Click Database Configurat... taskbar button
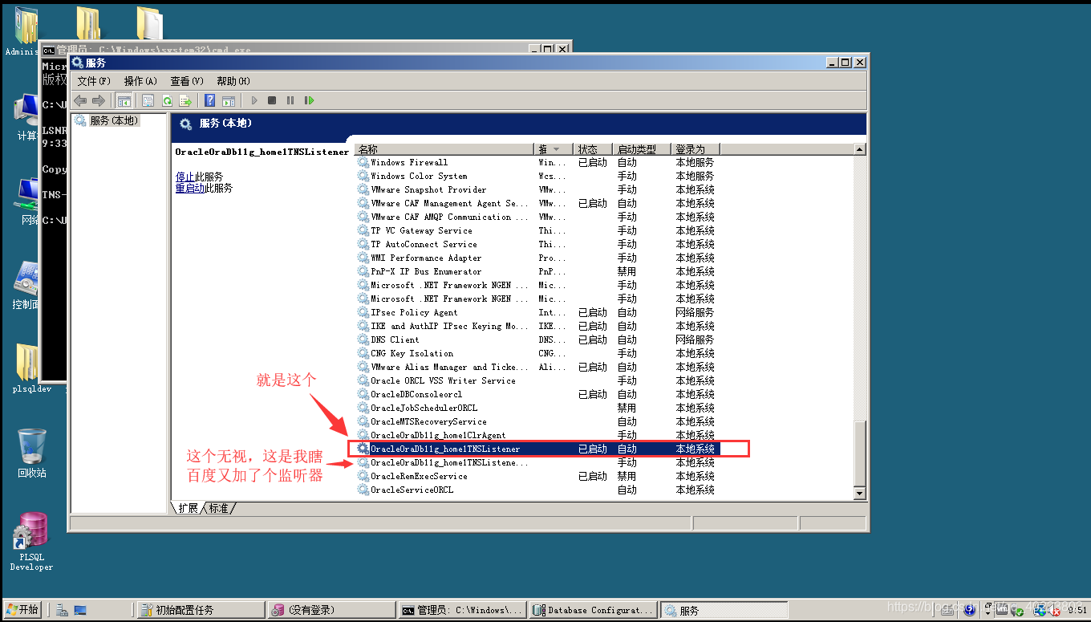This screenshot has width=1091, height=622. 594,610
